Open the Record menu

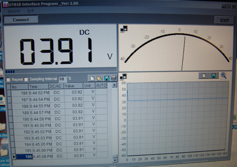(x=14, y=11)
